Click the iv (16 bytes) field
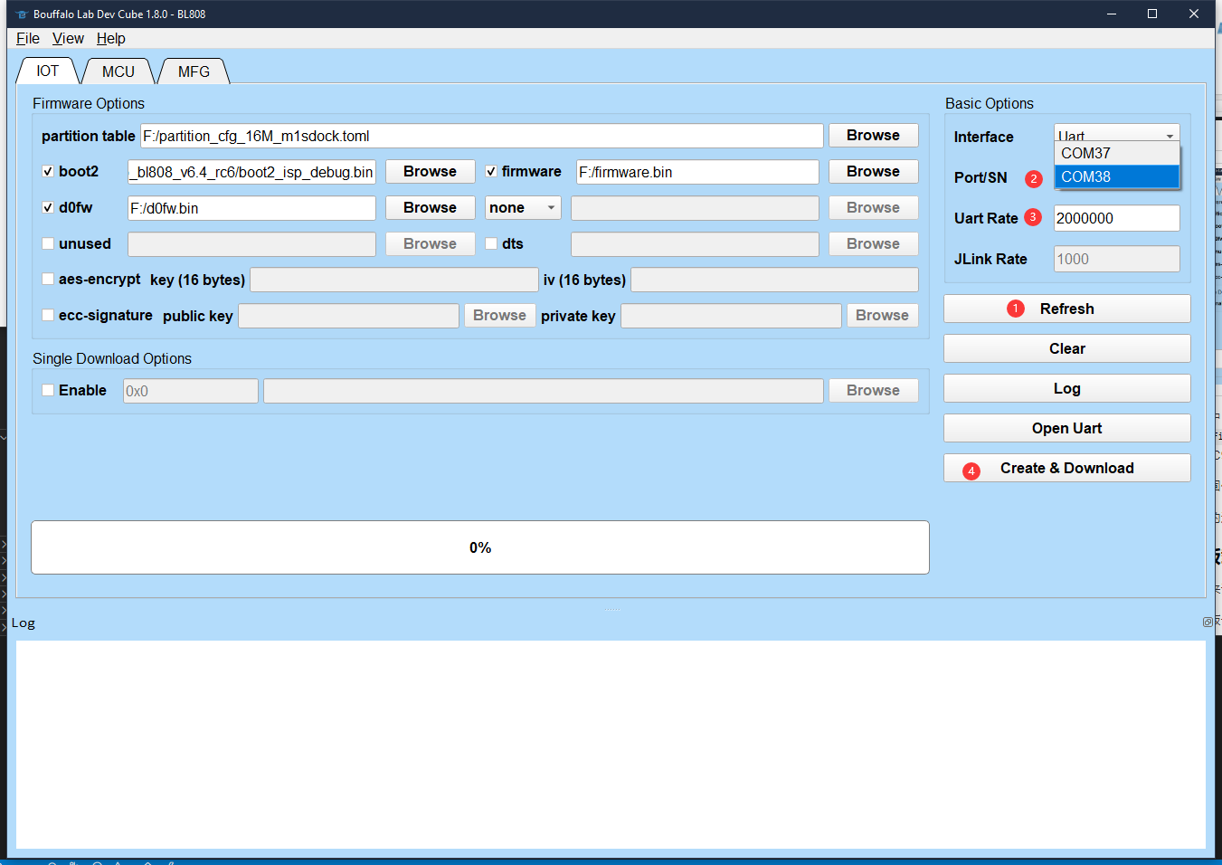The width and height of the screenshot is (1222, 865). [774, 280]
